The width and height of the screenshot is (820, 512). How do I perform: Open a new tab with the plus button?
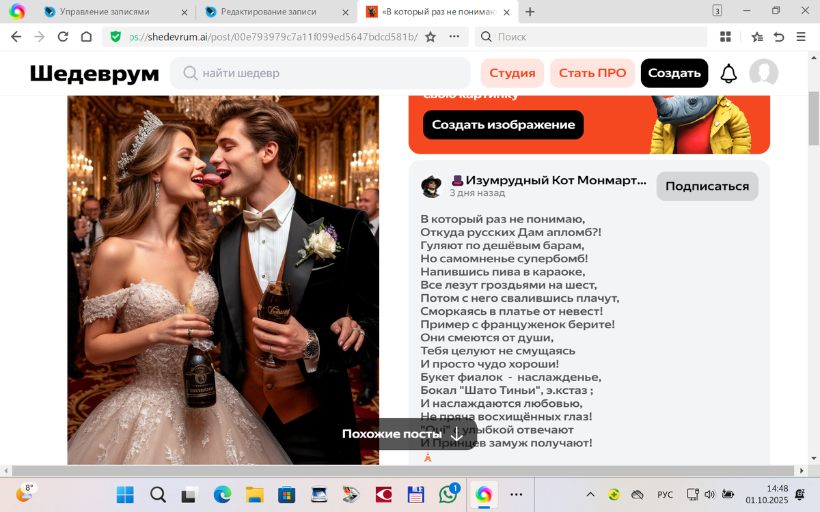pyautogui.click(x=530, y=12)
